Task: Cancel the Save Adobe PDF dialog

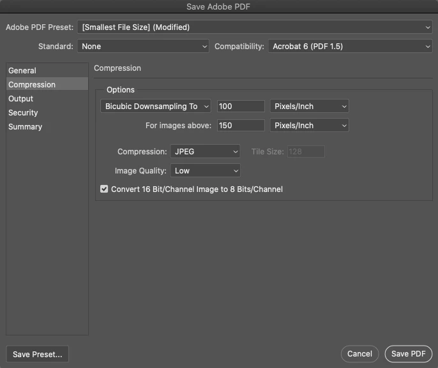Action: tap(359, 354)
